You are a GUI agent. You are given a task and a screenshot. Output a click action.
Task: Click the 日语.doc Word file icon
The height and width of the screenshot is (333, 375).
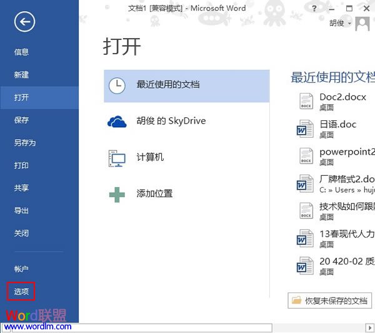click(x=305, y=128)
